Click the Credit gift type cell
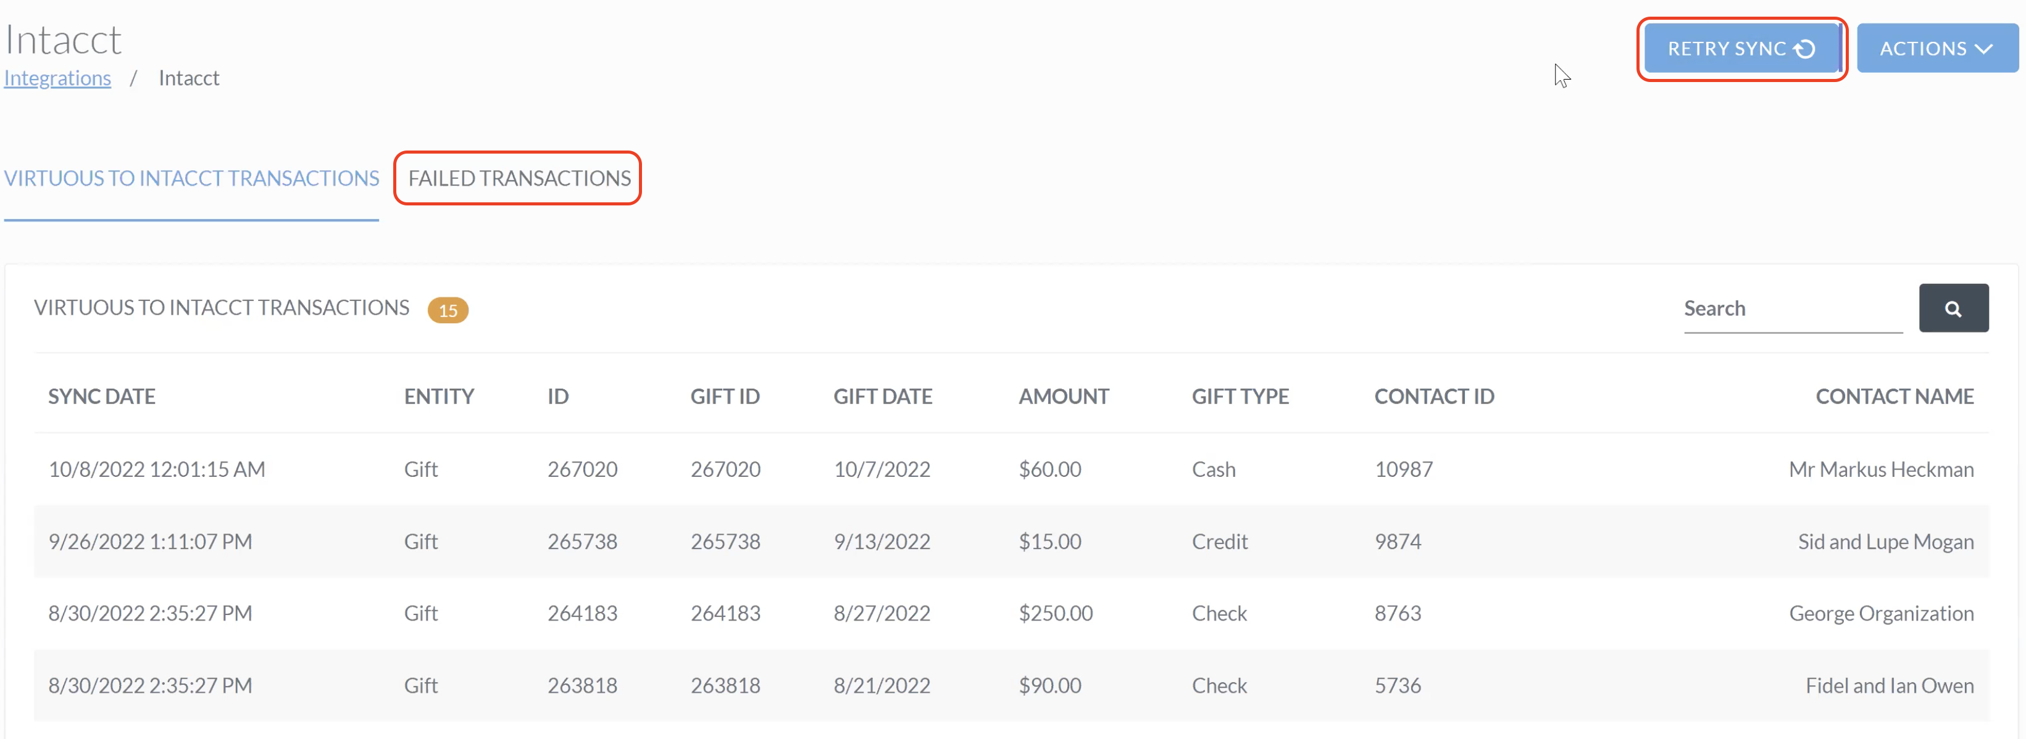This screenshot has width=2026, height=739. [x=1219, y=542]
